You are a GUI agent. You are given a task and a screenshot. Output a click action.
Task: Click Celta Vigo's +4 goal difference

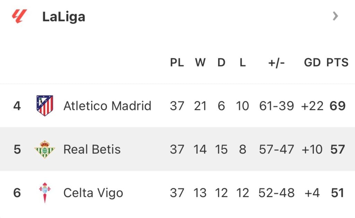point(312,193)
